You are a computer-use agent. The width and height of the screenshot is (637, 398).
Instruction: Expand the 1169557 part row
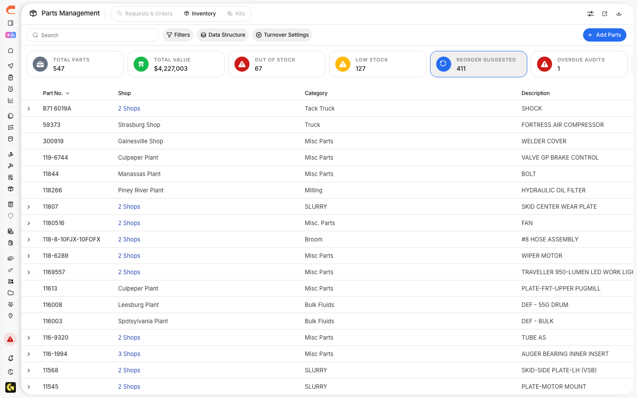[29, 272]
